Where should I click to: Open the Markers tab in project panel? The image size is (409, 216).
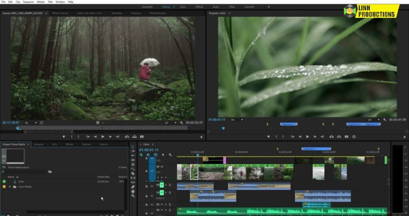pyautogui.click(x=86, y=144)
